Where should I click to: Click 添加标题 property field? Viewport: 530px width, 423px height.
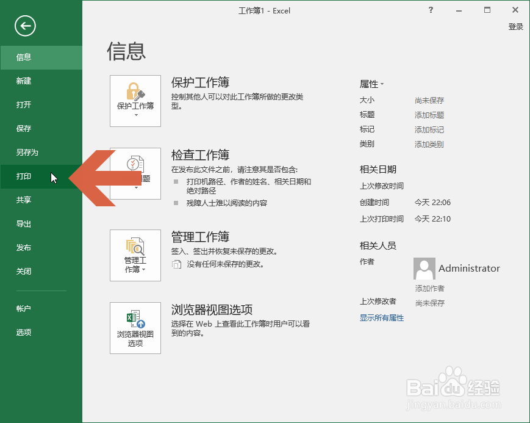(429, 115)
